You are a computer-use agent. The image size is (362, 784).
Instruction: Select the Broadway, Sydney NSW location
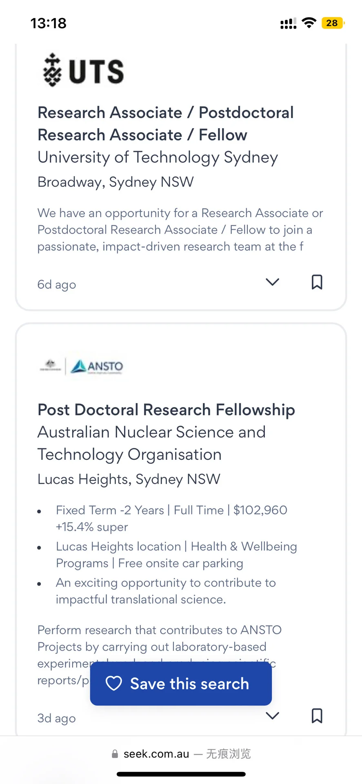pyautogui.click(x=115, y=182)
